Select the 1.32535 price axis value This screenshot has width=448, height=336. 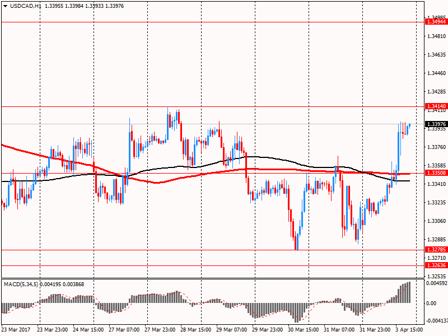click(436, 276)
